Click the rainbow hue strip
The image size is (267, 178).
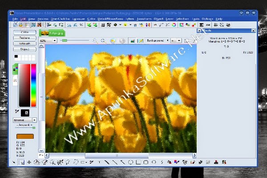point(33,85)
